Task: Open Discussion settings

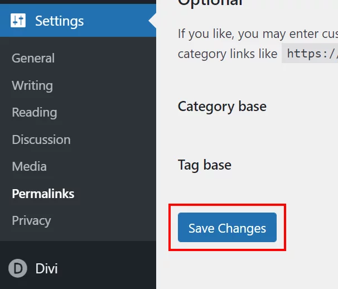Action: tap(41, 139)
